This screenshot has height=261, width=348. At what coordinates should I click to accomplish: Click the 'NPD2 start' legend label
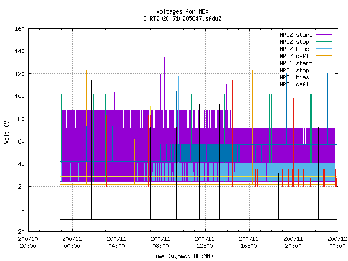[296, 35]
